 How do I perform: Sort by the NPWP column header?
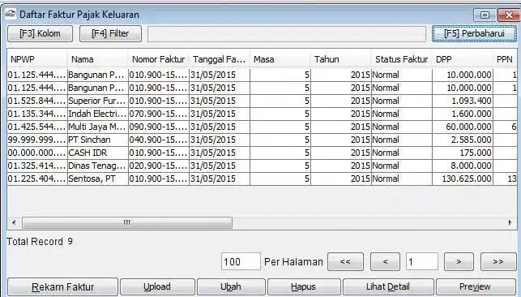(x=37, y=59)
